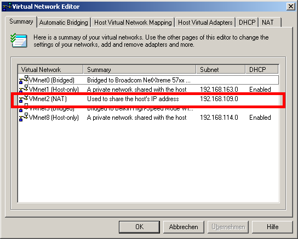This screenshot has width=298, height=239.
Task: Click the VMnet0 Bridged network icon
Action: pos(24,80)
